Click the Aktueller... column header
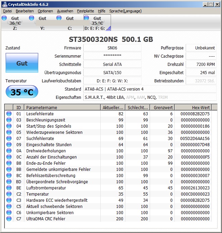 click(x=113, y=107)
